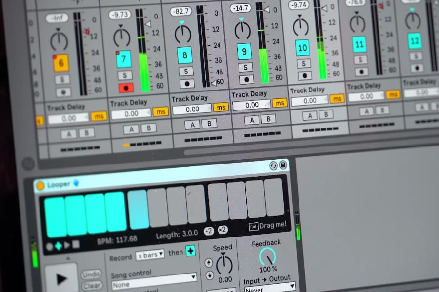Toggle track 7 activator button
The width and height of the screenshot is (439, 292).
pos(123,59)
